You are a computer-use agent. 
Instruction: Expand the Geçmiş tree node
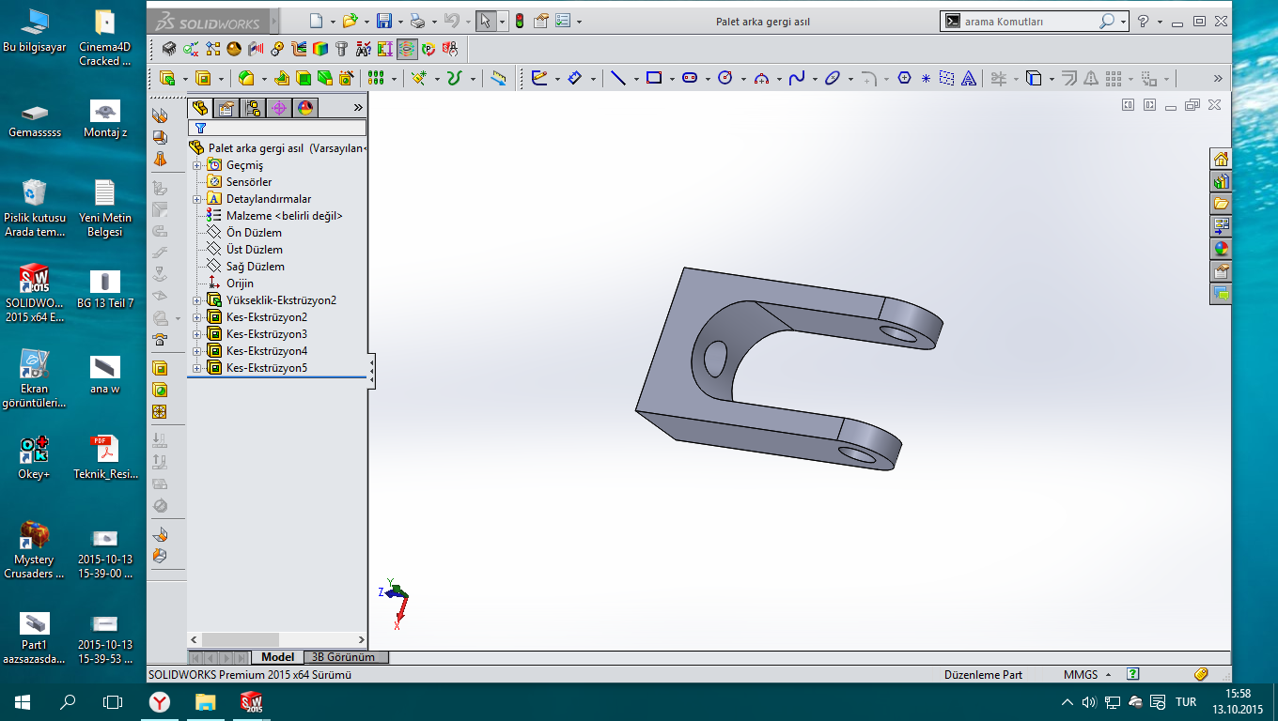[x=197, y=165]
